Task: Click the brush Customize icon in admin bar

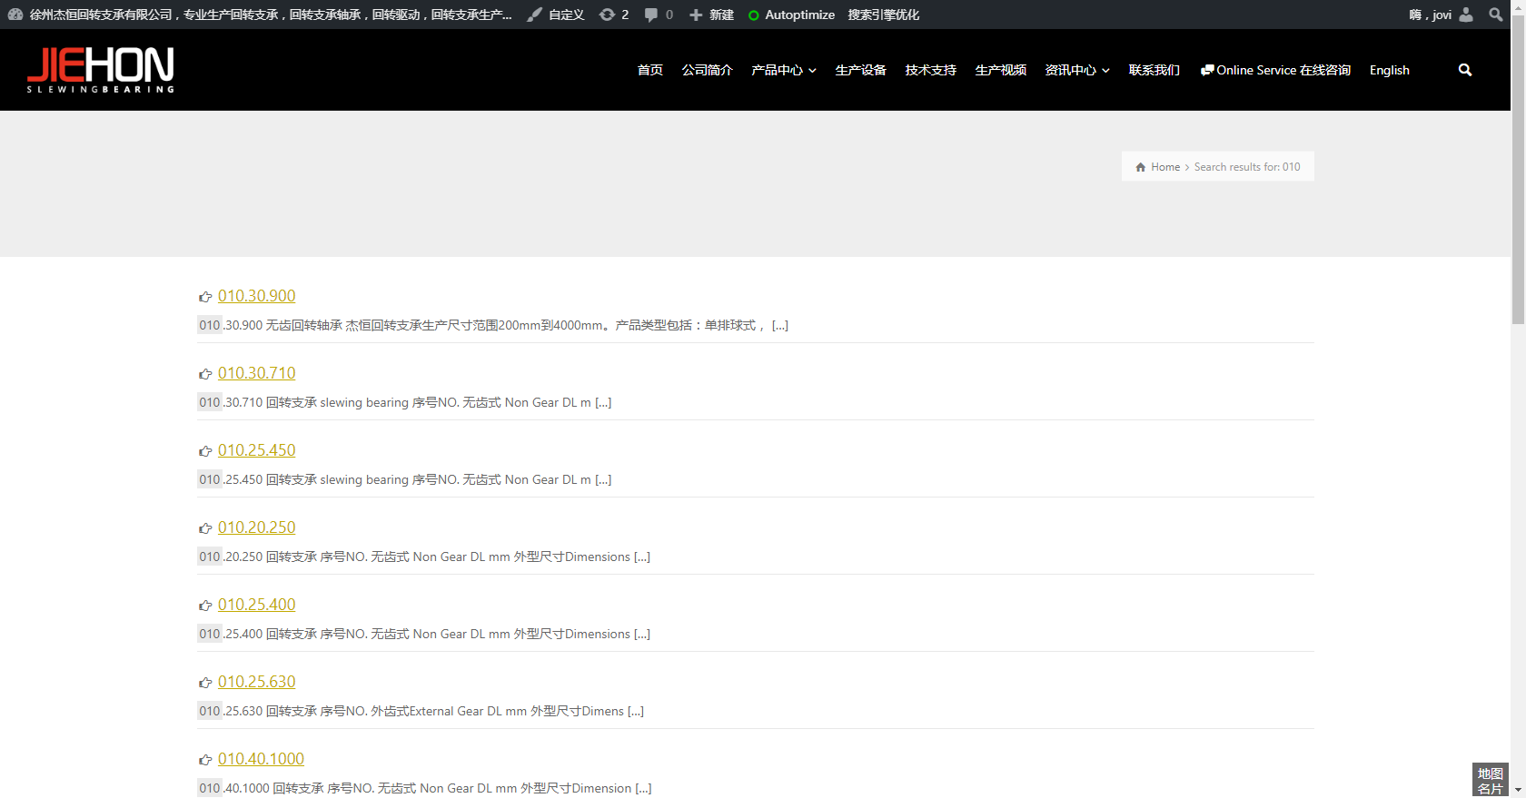Action: 535,15
